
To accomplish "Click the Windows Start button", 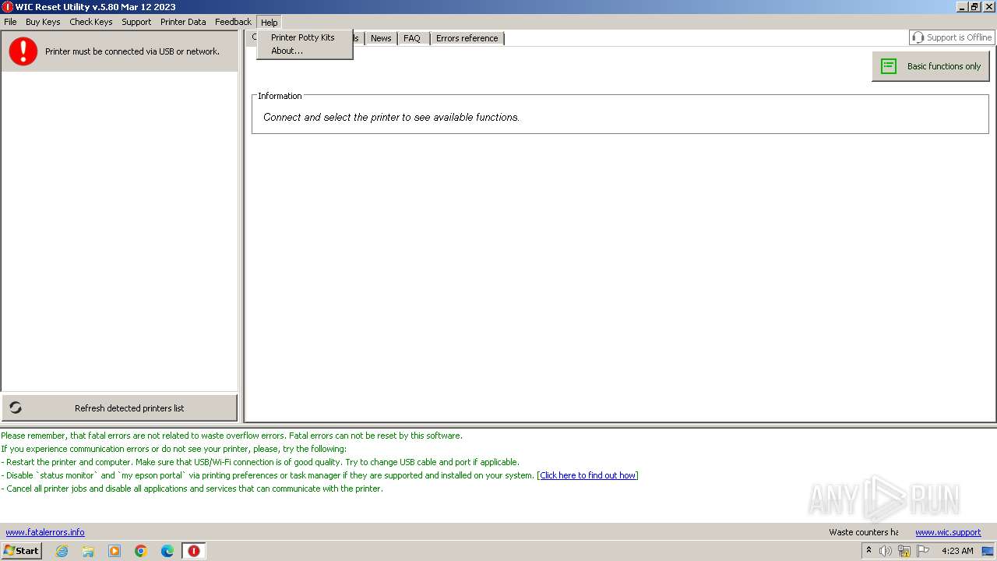I will click(x=22, y=551).
